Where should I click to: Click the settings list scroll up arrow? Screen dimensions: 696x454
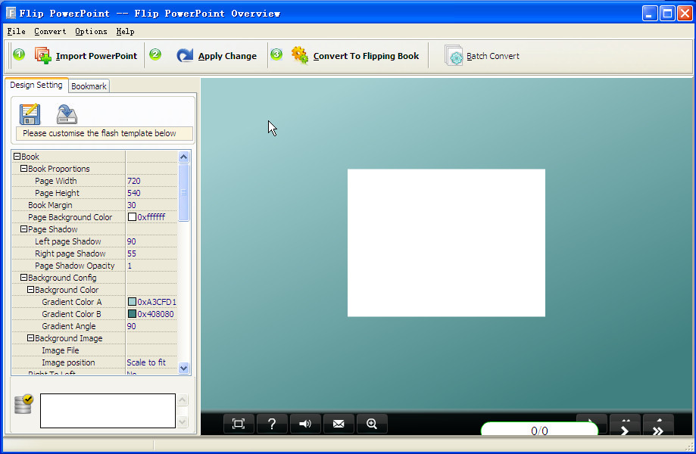point(184,157)
